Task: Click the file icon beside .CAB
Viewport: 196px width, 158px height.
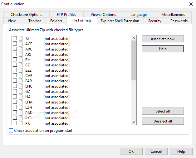Action: [x=21, y=75]
